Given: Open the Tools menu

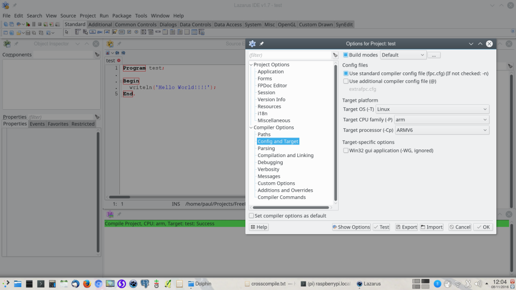Looking at the screenshot, I should click(x=141, y=16).
